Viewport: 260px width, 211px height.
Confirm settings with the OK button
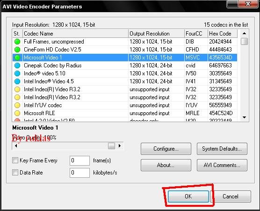[x=188, y=196]
